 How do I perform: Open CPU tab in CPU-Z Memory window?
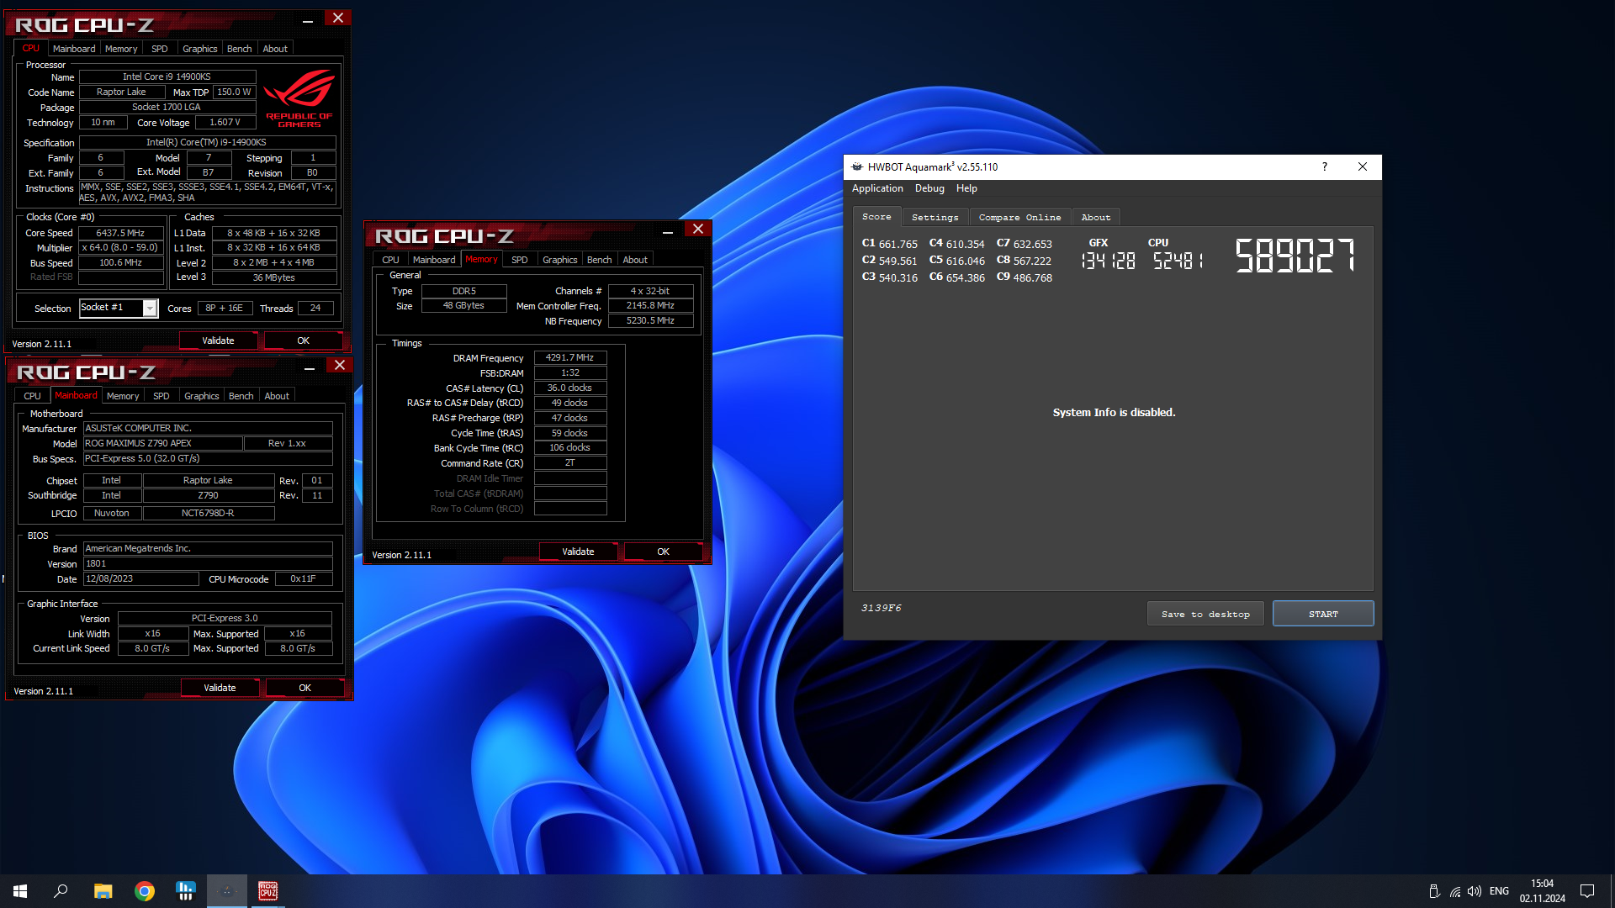pos(390,260)
